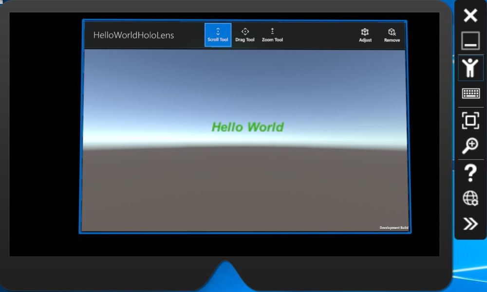
Task: Select the Scroll Tool
Action: pos(218,35)
